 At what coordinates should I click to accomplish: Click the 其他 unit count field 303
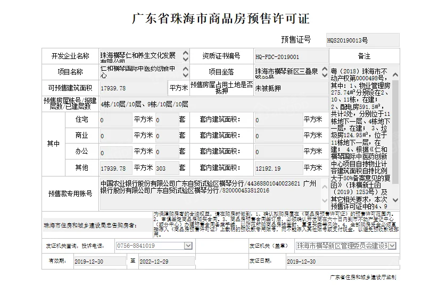pyautogui.click(x=167, y=168)
